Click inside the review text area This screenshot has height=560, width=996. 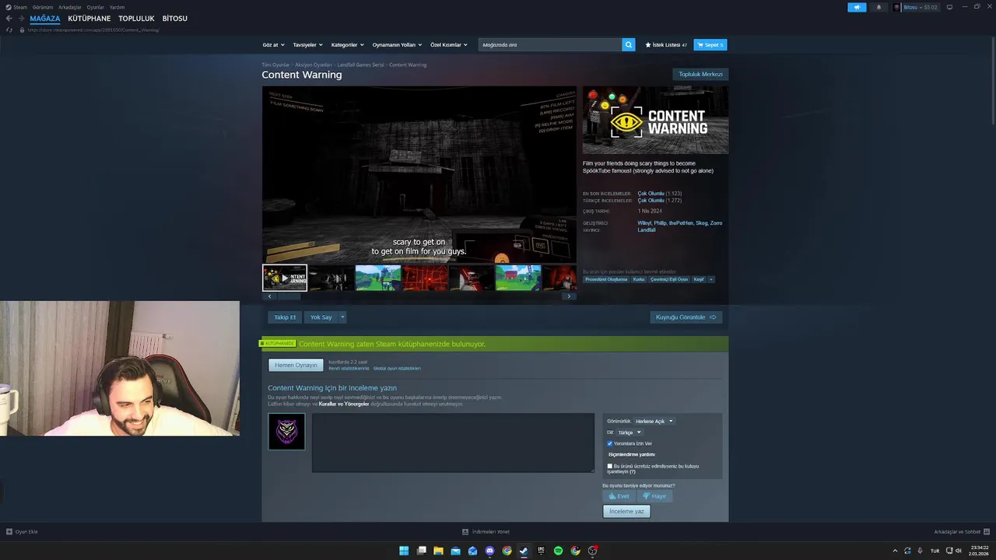point(453,443)
